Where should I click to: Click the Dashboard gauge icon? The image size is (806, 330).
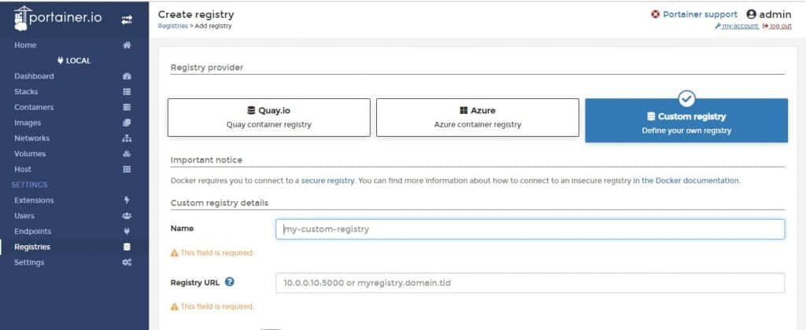pyautogui.click(x=127, y=76)
